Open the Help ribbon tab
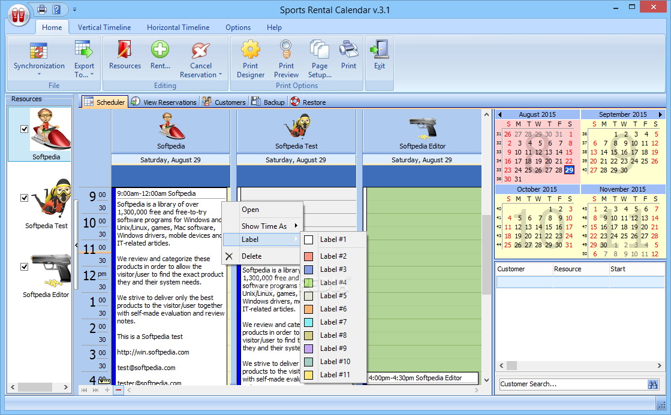The height and width of the screenshot is (415, 671). click(274, 28)
